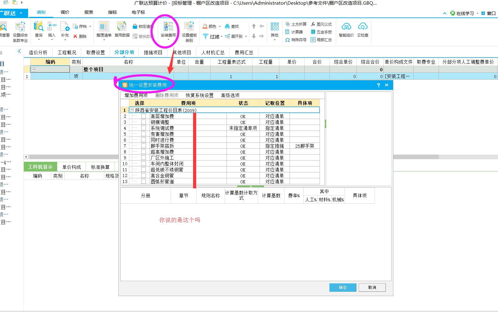Select 25脚手架 in 具体项 column

(305, 146)
